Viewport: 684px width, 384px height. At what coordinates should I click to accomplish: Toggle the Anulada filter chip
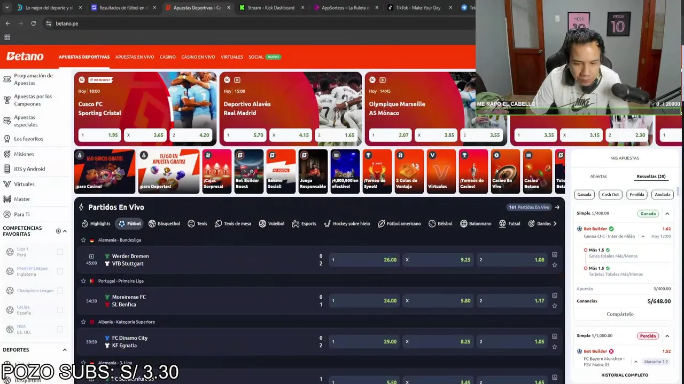tap(663, 195)
